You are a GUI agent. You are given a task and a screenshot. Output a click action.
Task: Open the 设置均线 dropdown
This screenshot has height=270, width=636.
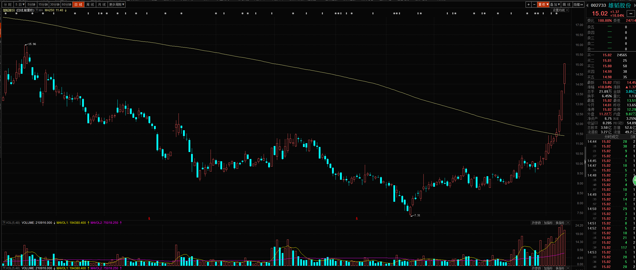pyautogui.click(x=560, y=10)
